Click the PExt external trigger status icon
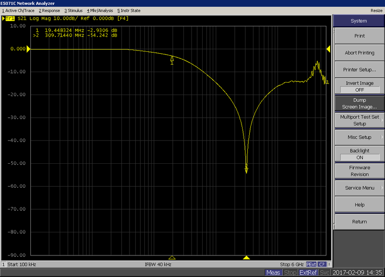 click(311, 264)
